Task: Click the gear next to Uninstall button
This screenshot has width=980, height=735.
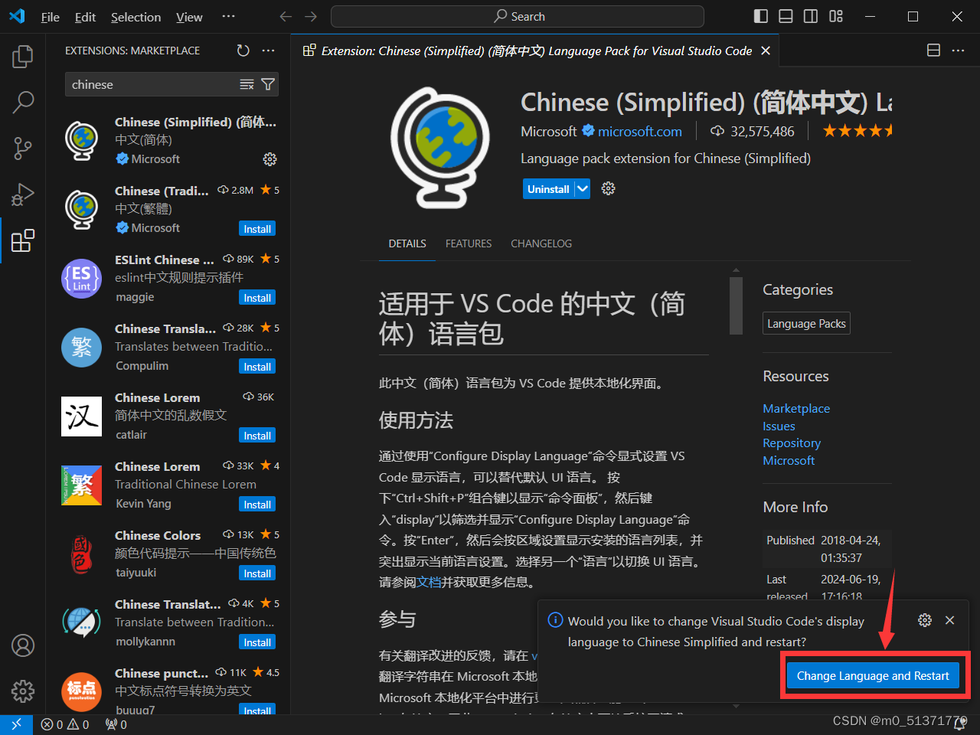Action: pyautogui.click(x=609, y=188)
